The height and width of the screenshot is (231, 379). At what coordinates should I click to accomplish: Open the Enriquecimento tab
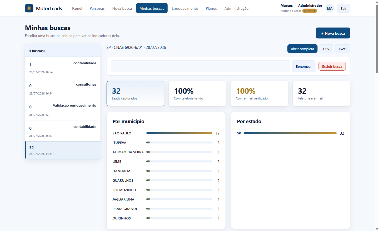coord(185,8)
